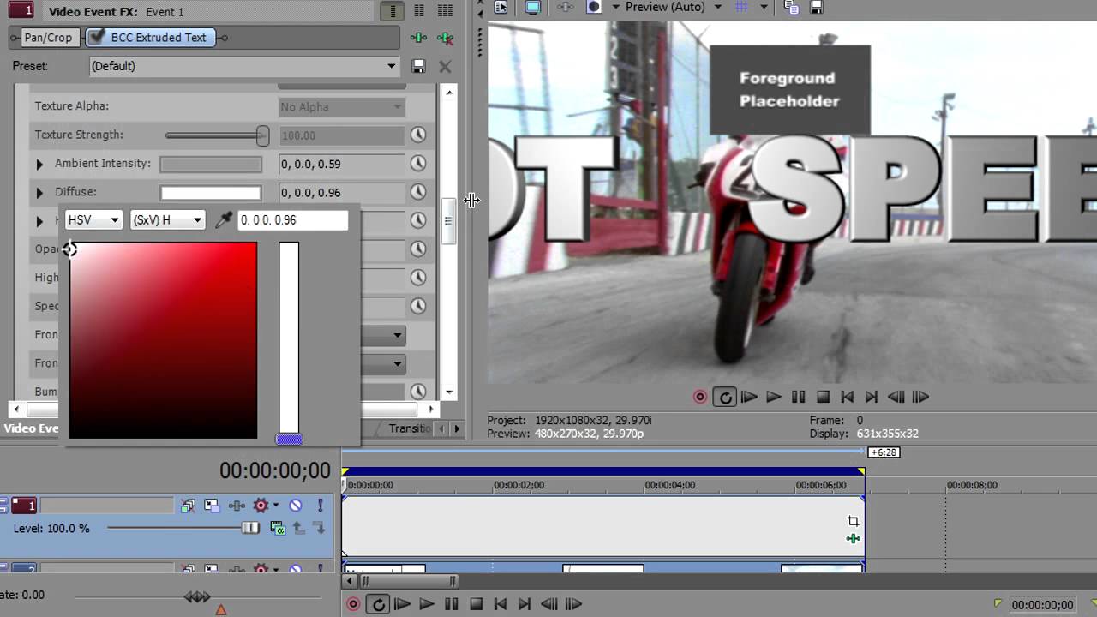
Task: Open the Preset dropdown showing (Default)
Action: tap(244, 66)
